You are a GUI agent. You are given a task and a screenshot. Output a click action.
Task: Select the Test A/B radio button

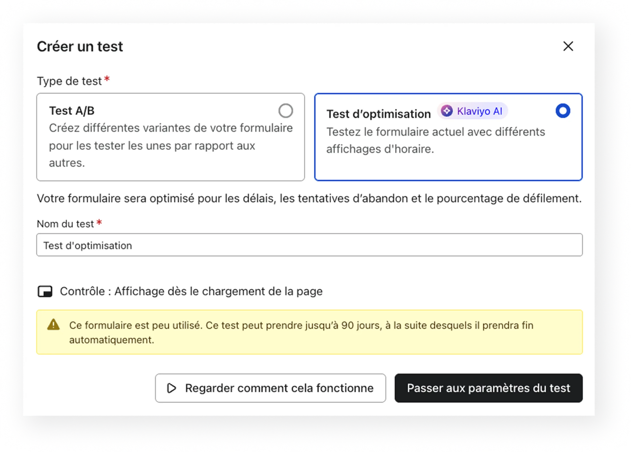point(285,111)
